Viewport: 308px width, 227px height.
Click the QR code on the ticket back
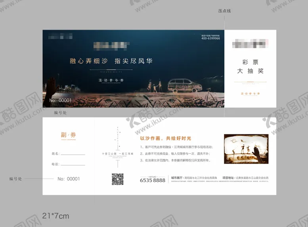click(x=118, y=179)
